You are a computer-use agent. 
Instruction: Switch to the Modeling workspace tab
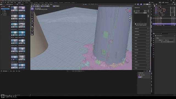pyautogui.click(x=27, y=2)
